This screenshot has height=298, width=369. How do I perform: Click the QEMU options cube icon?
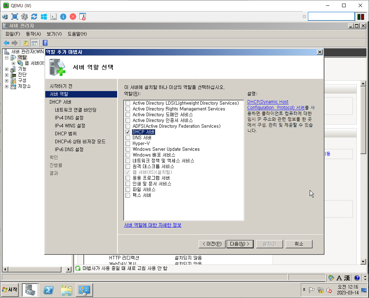click(5, 17)
